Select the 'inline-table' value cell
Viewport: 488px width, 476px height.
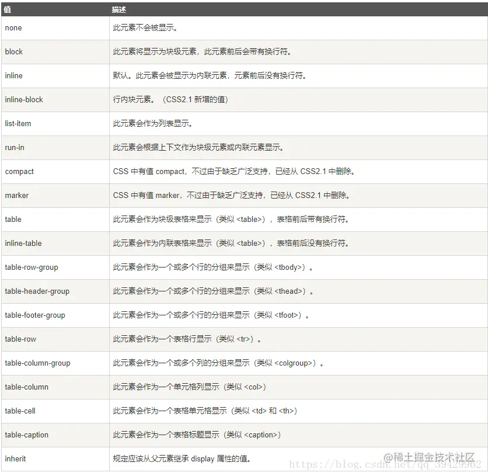[x=55, y=244]
